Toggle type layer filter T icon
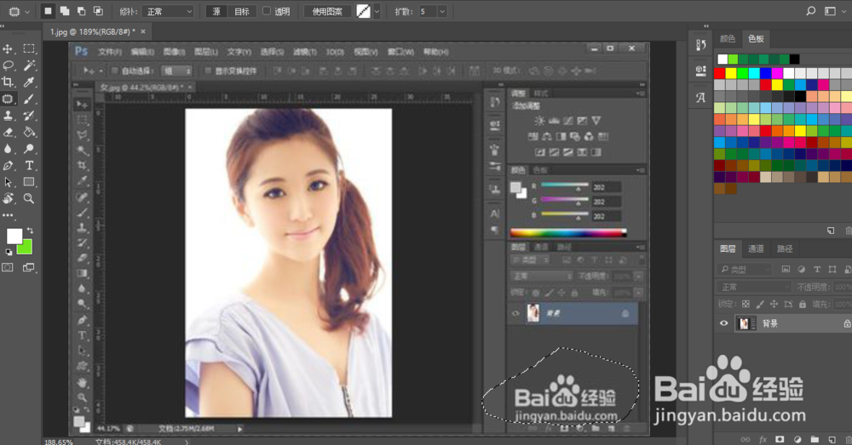Viewport: 852px width, 445px height. click(817, 269)
